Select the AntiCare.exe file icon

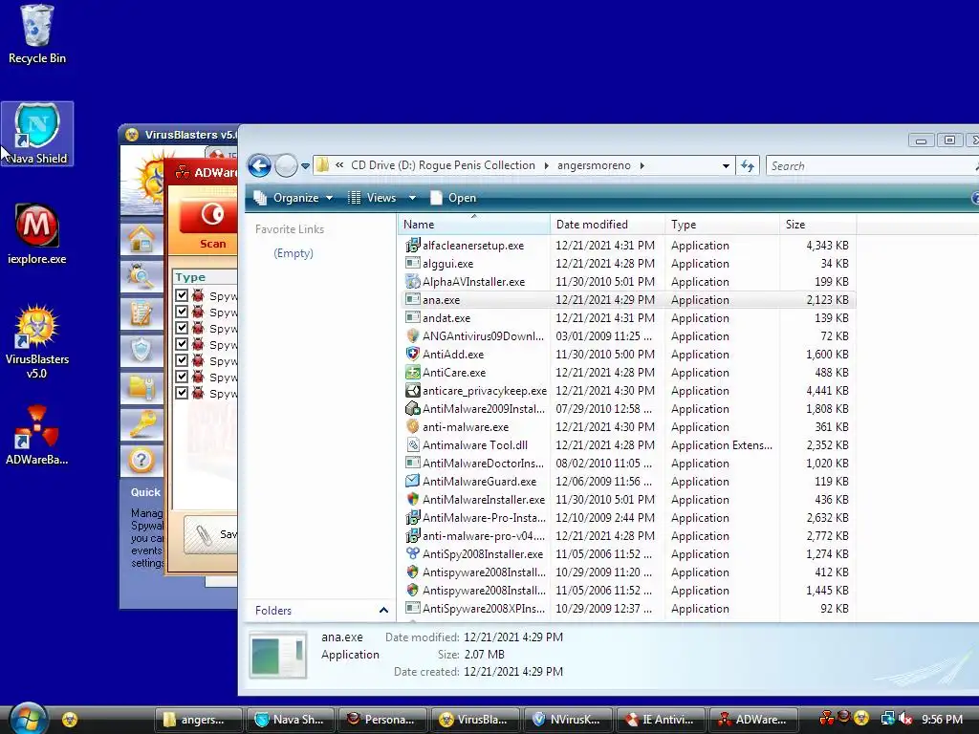(x=413, y=372)
